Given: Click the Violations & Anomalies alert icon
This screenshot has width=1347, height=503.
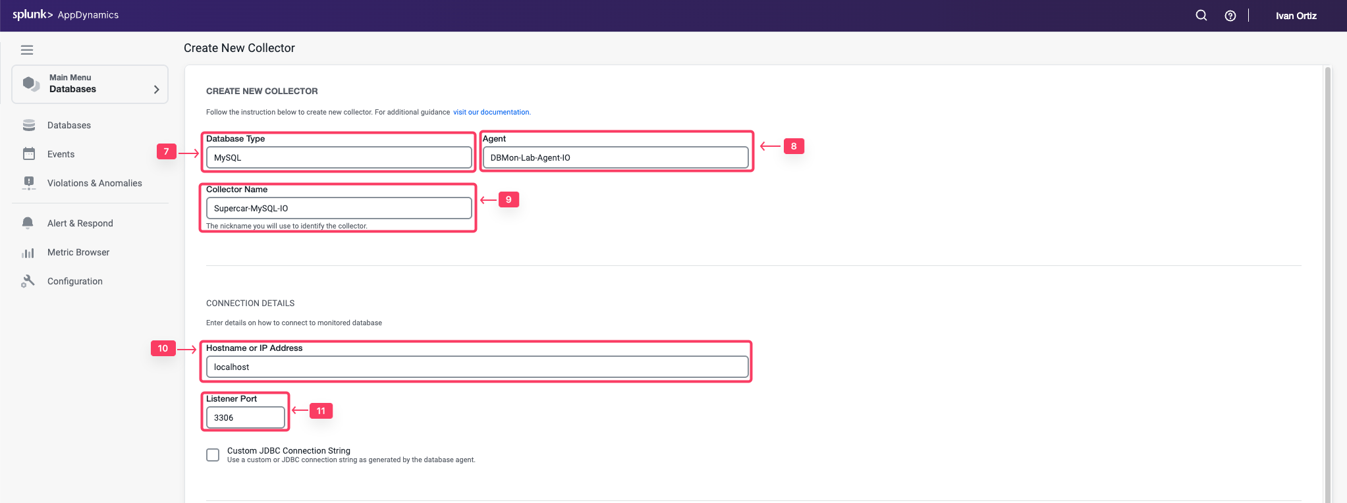Looking at the screenshot, I should coord(29,183).
